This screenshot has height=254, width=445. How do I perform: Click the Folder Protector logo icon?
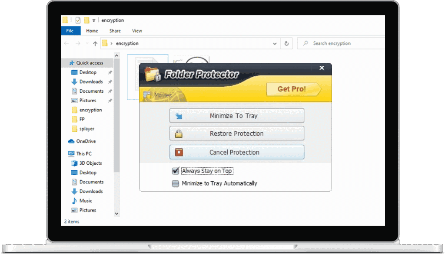point(153,74)
